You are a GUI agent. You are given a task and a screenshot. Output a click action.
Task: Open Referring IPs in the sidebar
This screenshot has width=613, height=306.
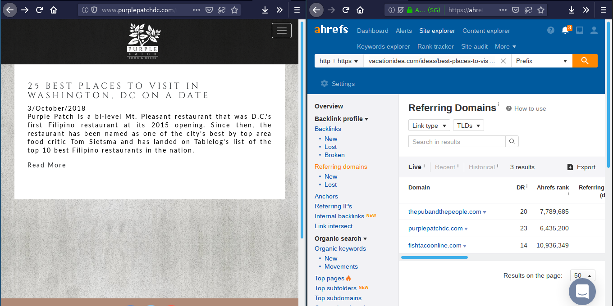click(334, 206)
